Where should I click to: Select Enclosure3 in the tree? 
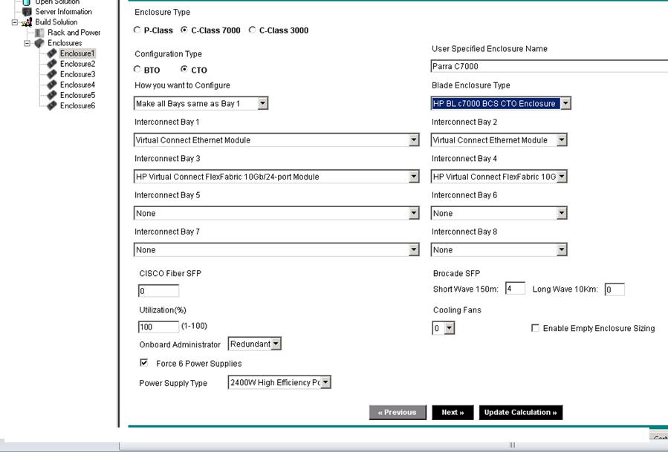[77, 74]
